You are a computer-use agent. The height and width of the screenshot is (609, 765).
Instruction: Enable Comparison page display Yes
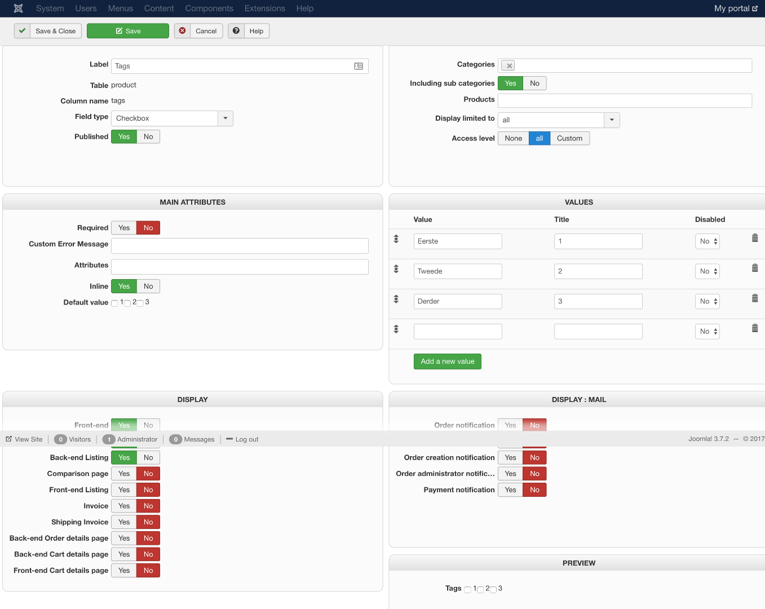[x=124, y=474]
